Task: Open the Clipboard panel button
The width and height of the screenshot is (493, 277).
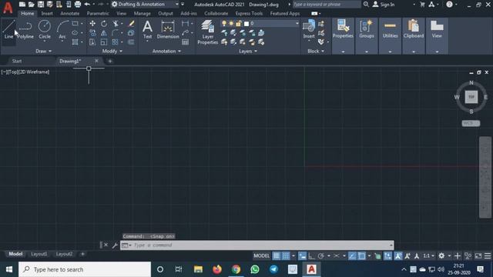Action: [x=414, y=36]
